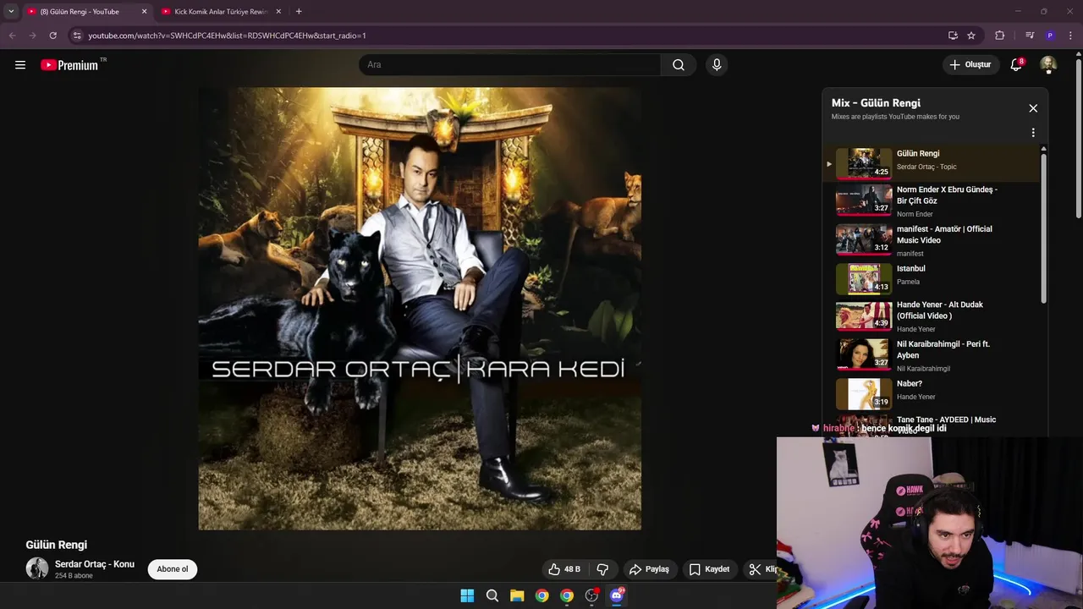The height and width of the screenshot is (609, 1083).
Task: Open the Oluştur create menu
Action: point(970,65)
